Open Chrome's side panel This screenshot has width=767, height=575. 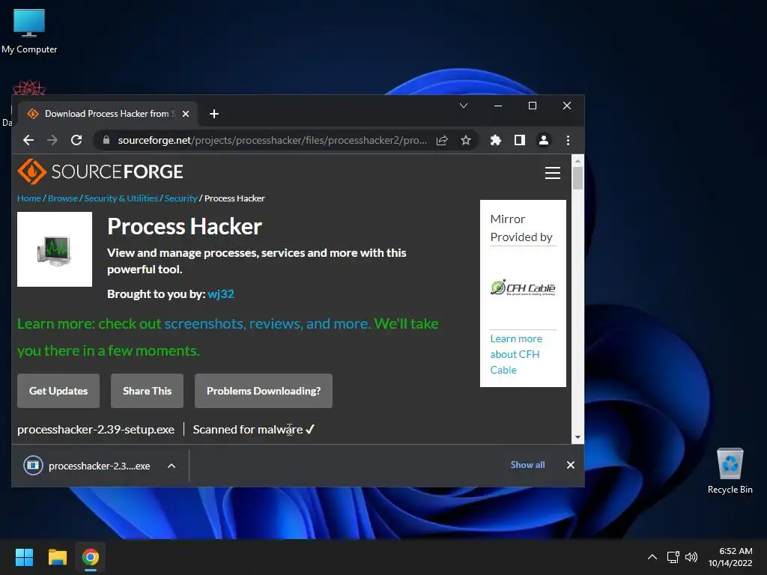[520, 140]
